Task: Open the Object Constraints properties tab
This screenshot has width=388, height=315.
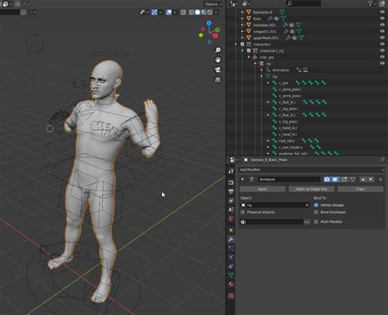Action: coord(231,266)
